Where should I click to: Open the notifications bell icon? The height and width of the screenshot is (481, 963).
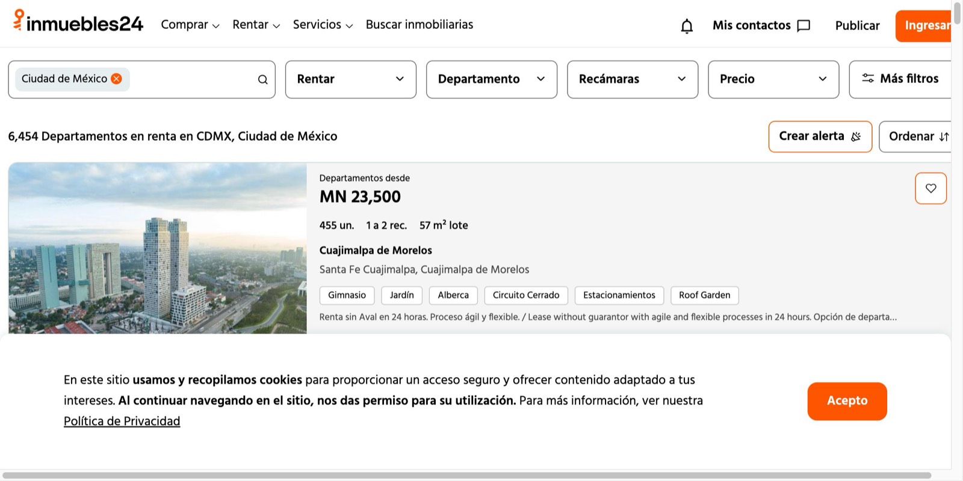687,26
